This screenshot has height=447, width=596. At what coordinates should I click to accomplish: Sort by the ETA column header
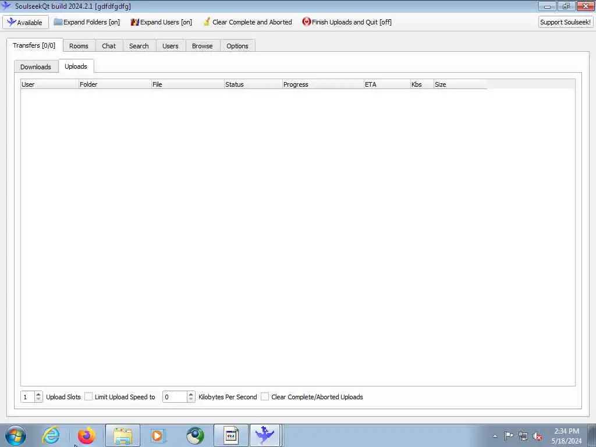coord(387,84)
